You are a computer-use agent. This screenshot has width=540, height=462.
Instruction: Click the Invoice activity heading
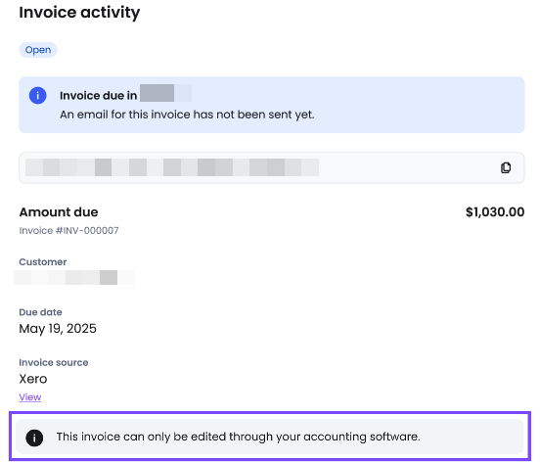(79, 13)
